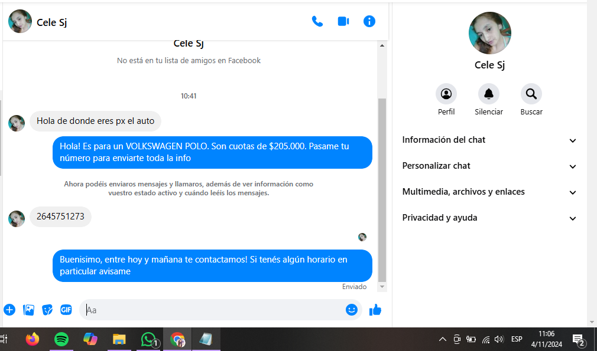
Task: Mute notifications with the Silenciar bell
Action: pos(489,94)
